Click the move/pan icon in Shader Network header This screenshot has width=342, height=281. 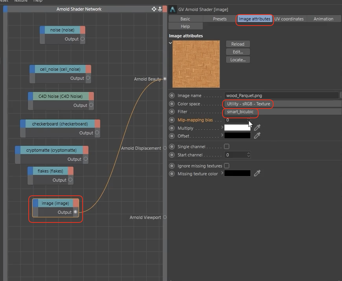[154, 9]
